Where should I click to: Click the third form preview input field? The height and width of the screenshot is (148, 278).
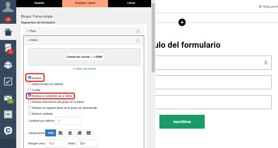pyautogui.click(x=213, y=102)
